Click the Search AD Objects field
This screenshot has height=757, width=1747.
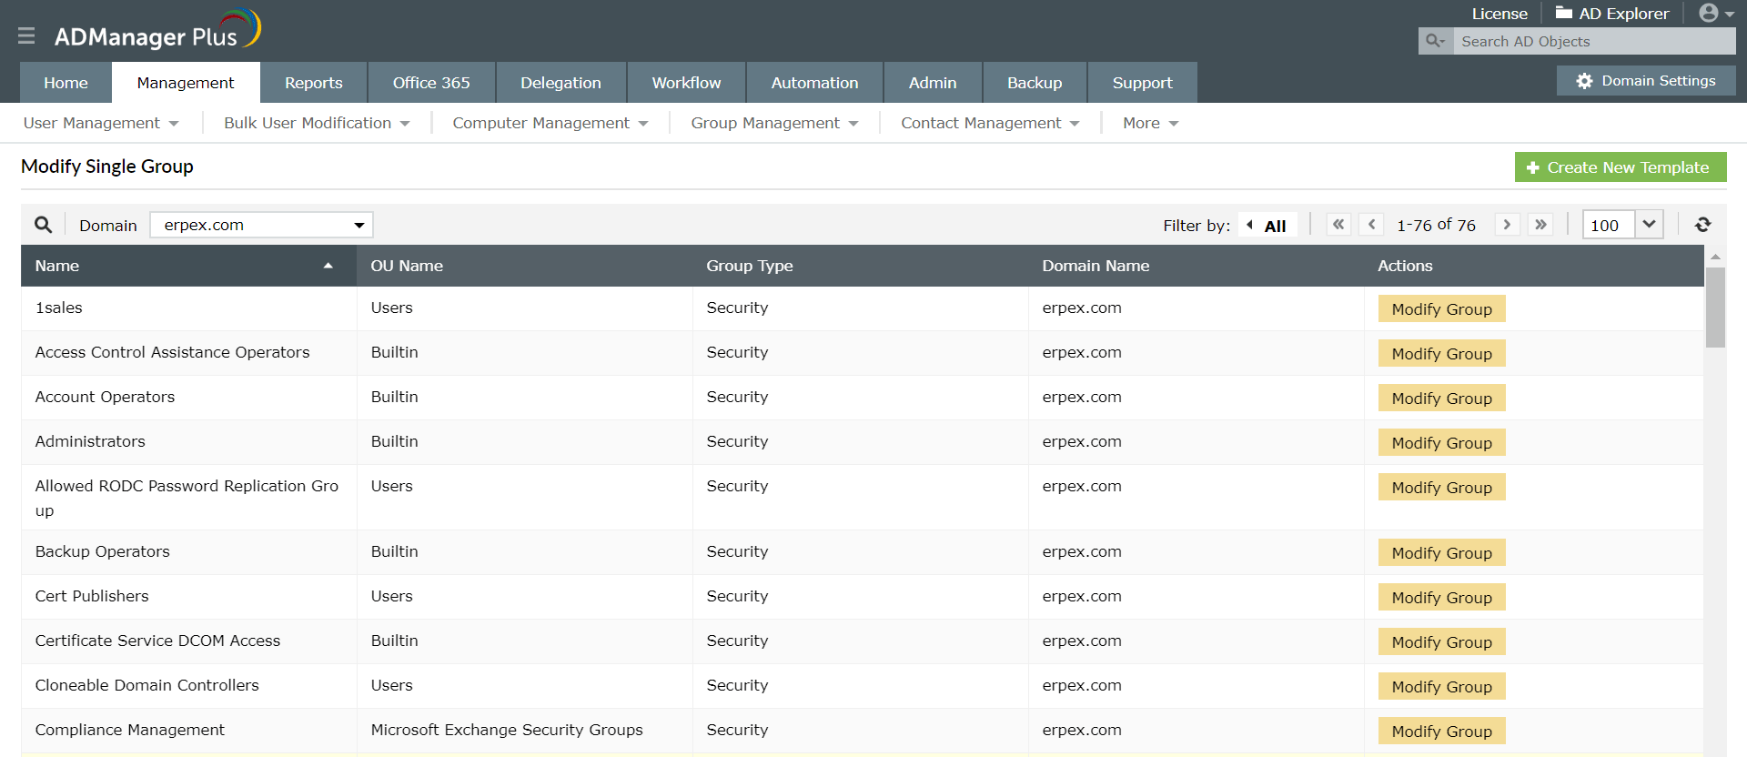point(1592,42)
